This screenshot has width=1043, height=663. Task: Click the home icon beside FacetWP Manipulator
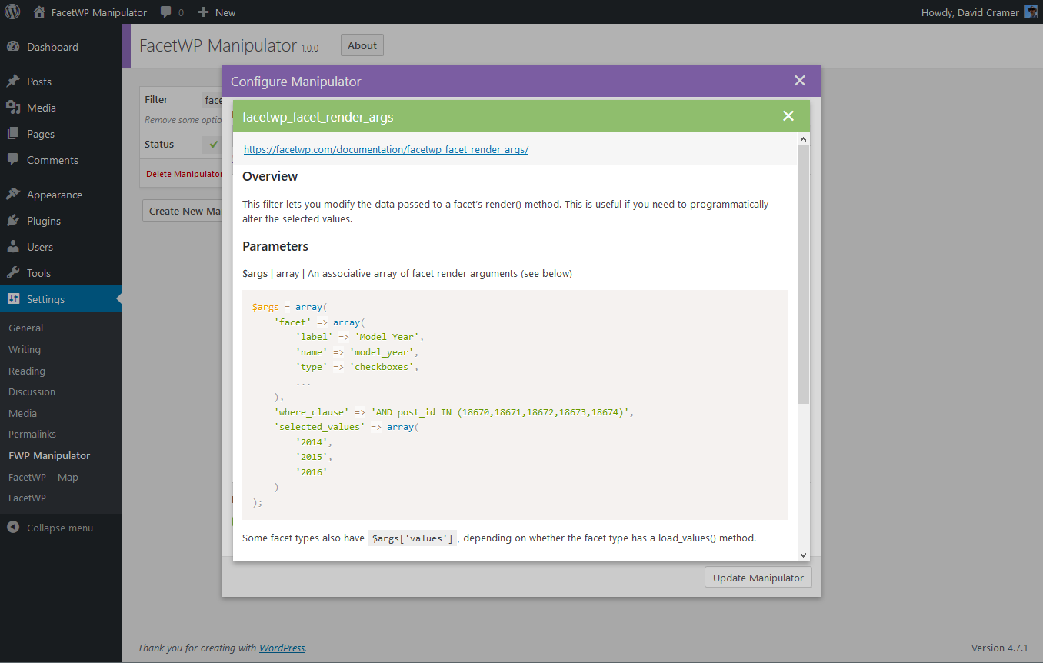[x=39, y=12]
